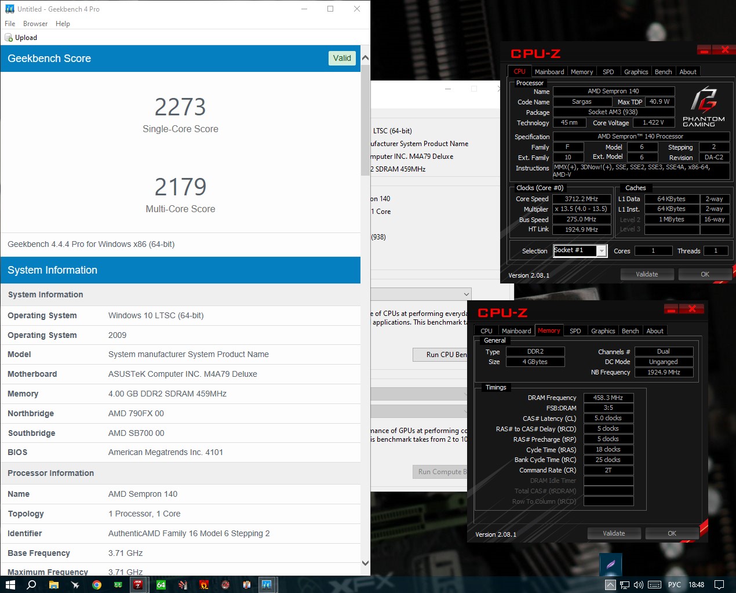The height and width of the screenshot is (593, 736).
Task: Open the Help menu in Geekbench
Action: coord(63,24)
